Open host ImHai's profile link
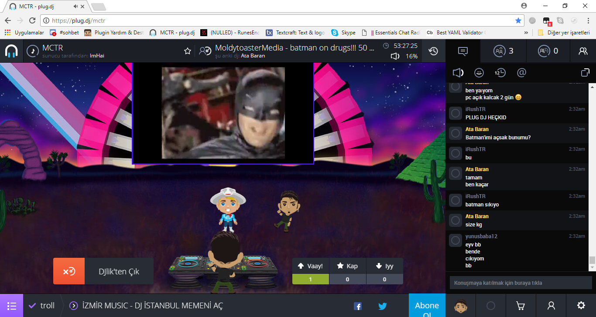The image size is (596, 317). (97, 56)
